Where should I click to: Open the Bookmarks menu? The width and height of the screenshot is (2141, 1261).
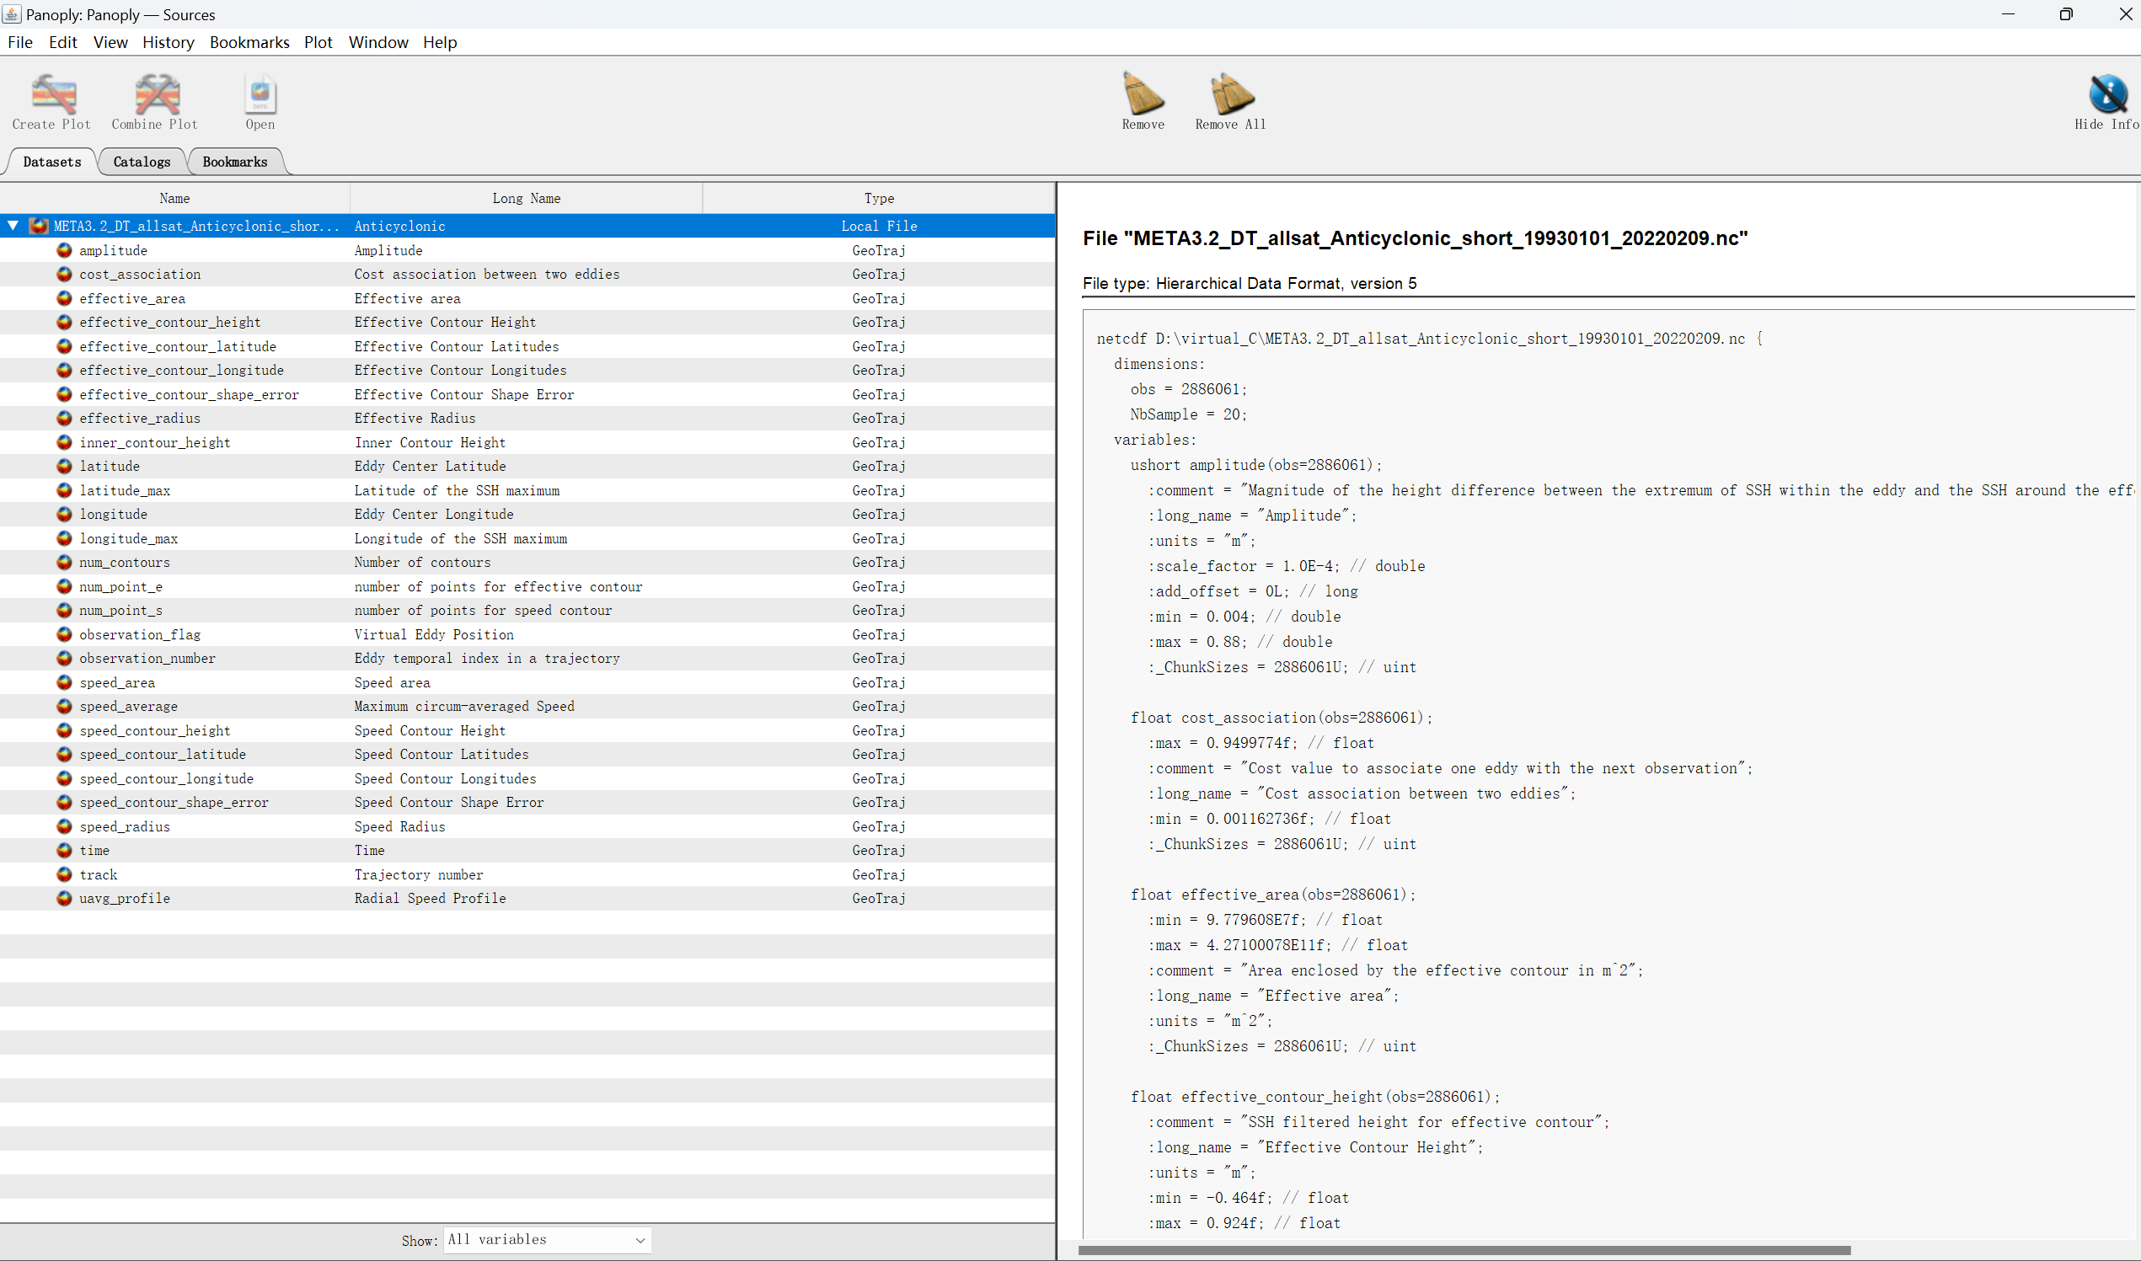pos(249,42)
